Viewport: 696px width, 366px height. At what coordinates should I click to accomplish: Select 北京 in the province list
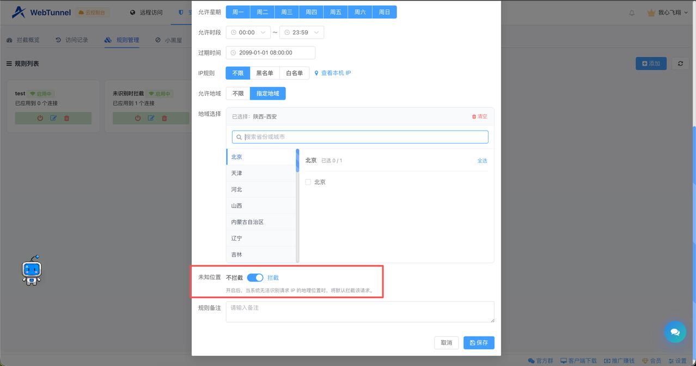point(261,157)
